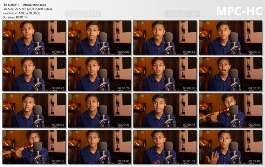Click the frame timestamped 00:00:39

click(x=34, y=111)
